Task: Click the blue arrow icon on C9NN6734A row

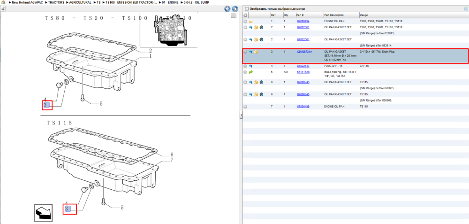Action: (x=250, y=52)
